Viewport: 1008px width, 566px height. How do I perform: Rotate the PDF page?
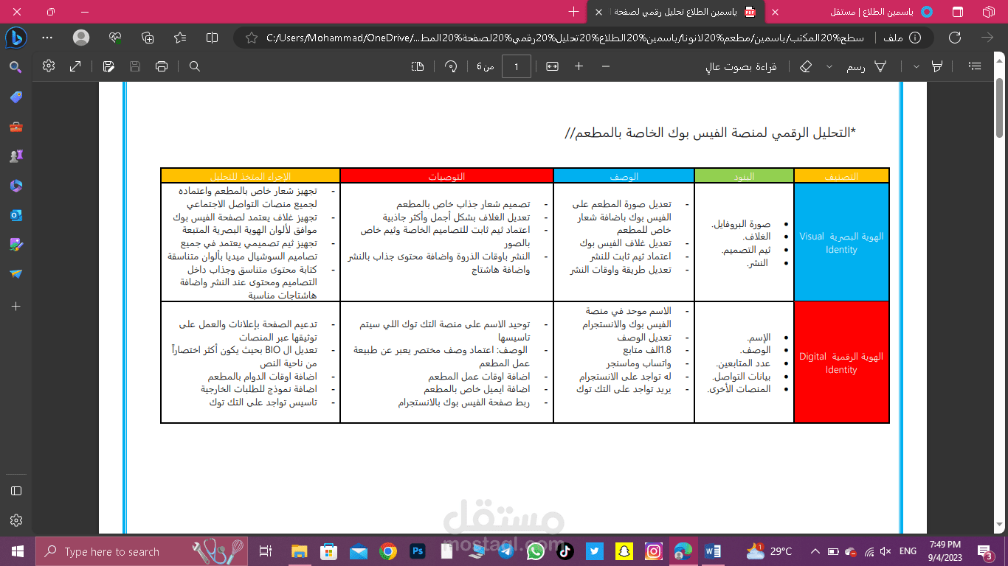[x=450, y=66]
